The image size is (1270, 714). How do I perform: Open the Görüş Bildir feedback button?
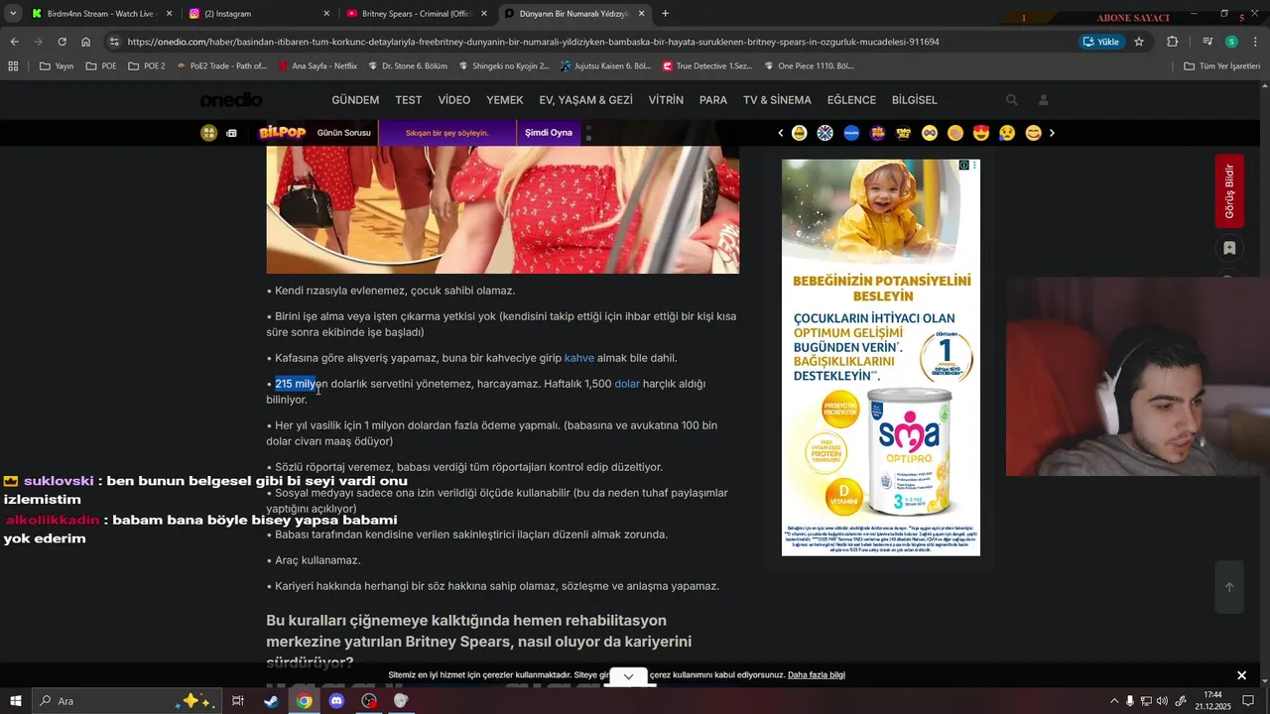(x=1229, y=191)
